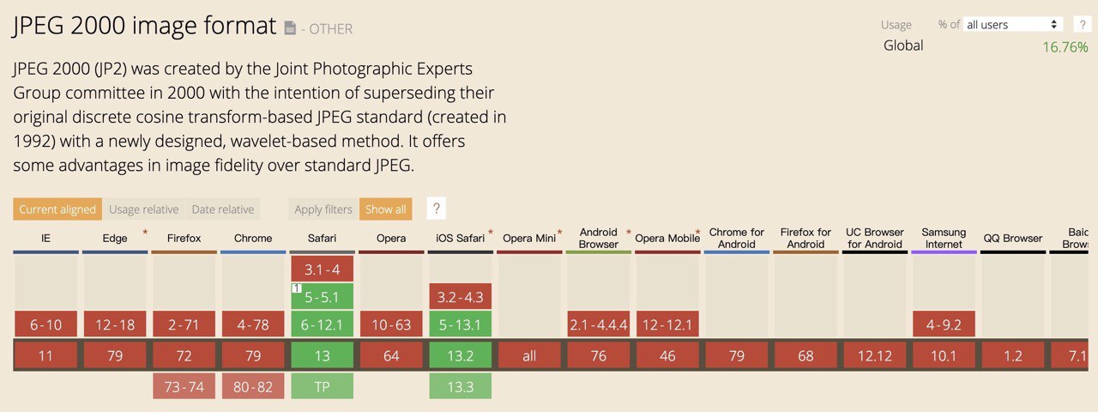This screenshot has width=1098, height=412.
Task: Open the all users dropdown
Action: click(1012, 25)
